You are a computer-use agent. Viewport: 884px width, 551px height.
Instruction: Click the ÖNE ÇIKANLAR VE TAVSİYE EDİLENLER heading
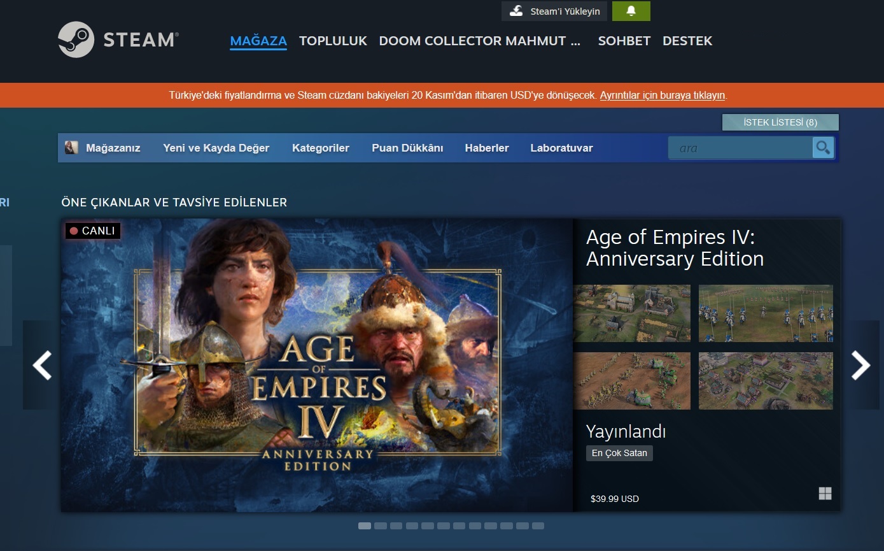tap(174, 203)
